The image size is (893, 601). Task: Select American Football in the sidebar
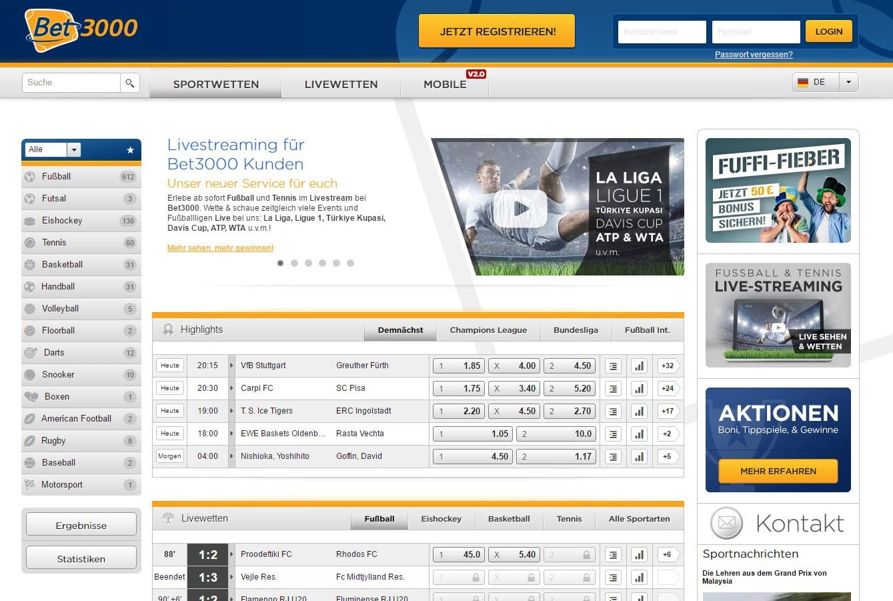coord(81,419)
